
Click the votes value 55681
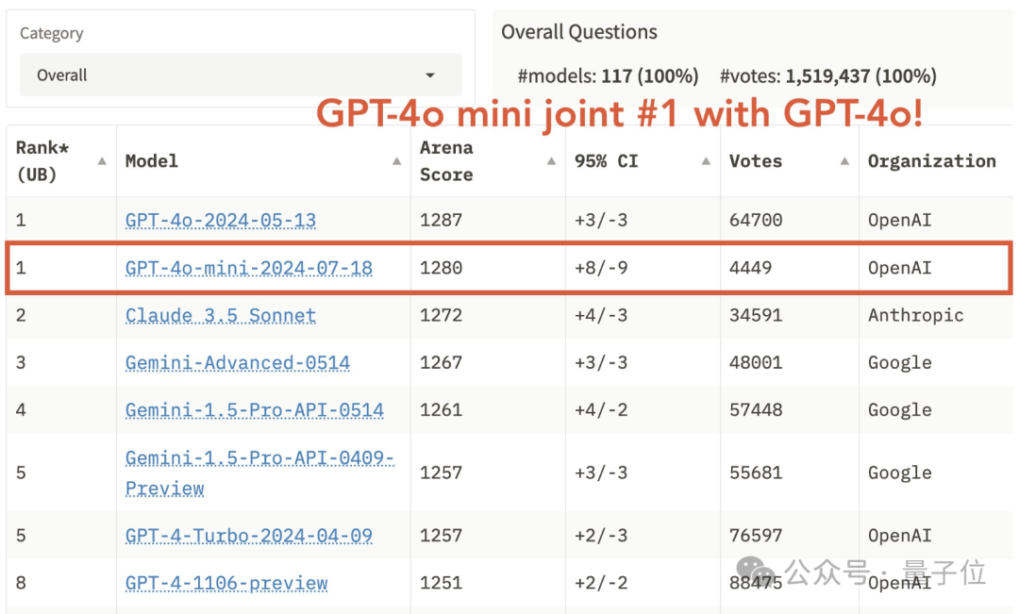[755, 473]
